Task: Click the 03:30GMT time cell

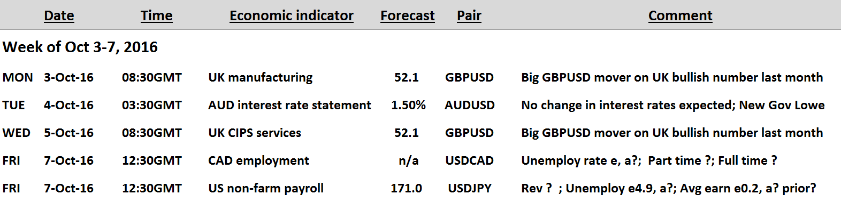Action: [x=152, y=105]
